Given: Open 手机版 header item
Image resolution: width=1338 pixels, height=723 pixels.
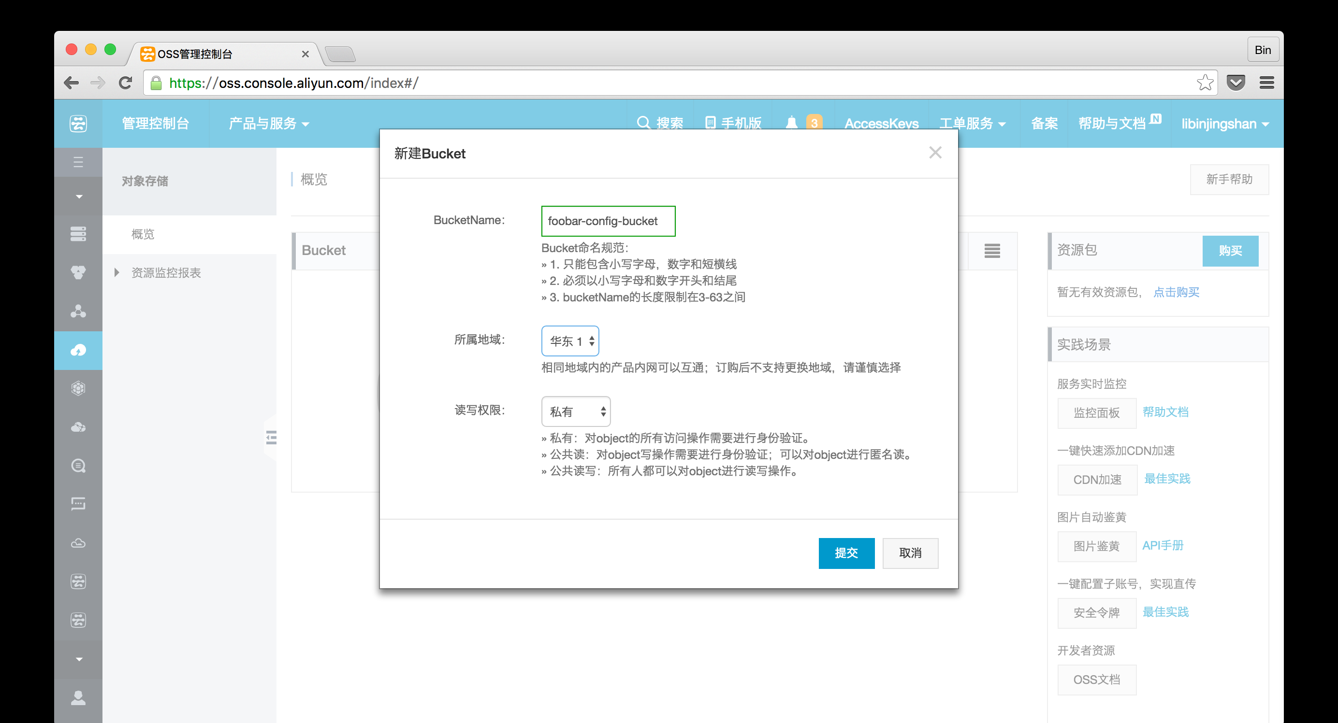Looking at the screenshot, I should tap(733, 124).
